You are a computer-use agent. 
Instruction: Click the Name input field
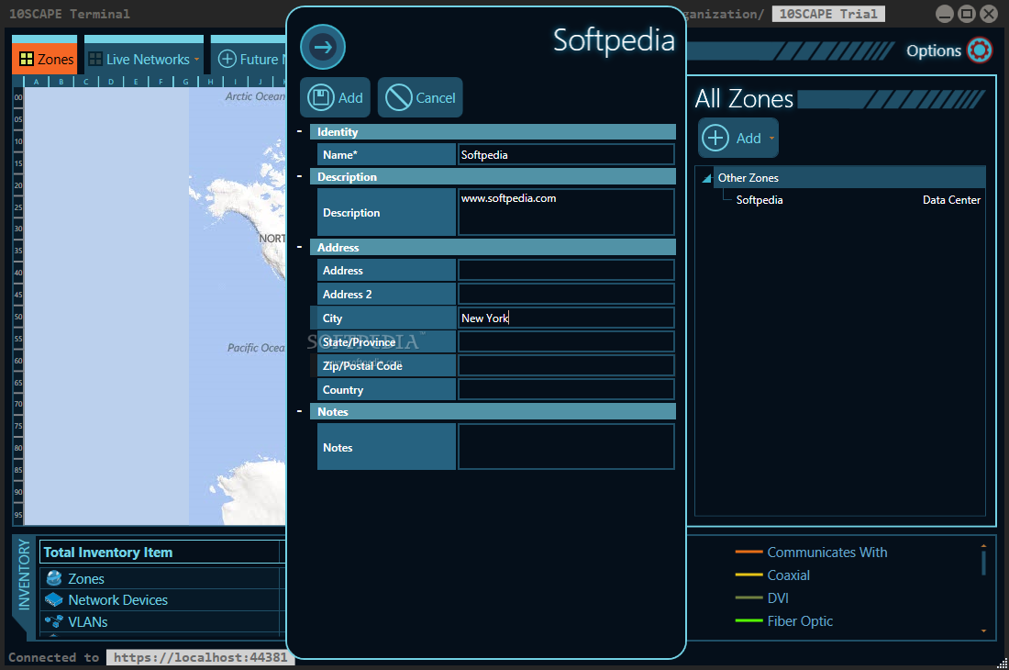pyautogui.click(x=566, y=154)
